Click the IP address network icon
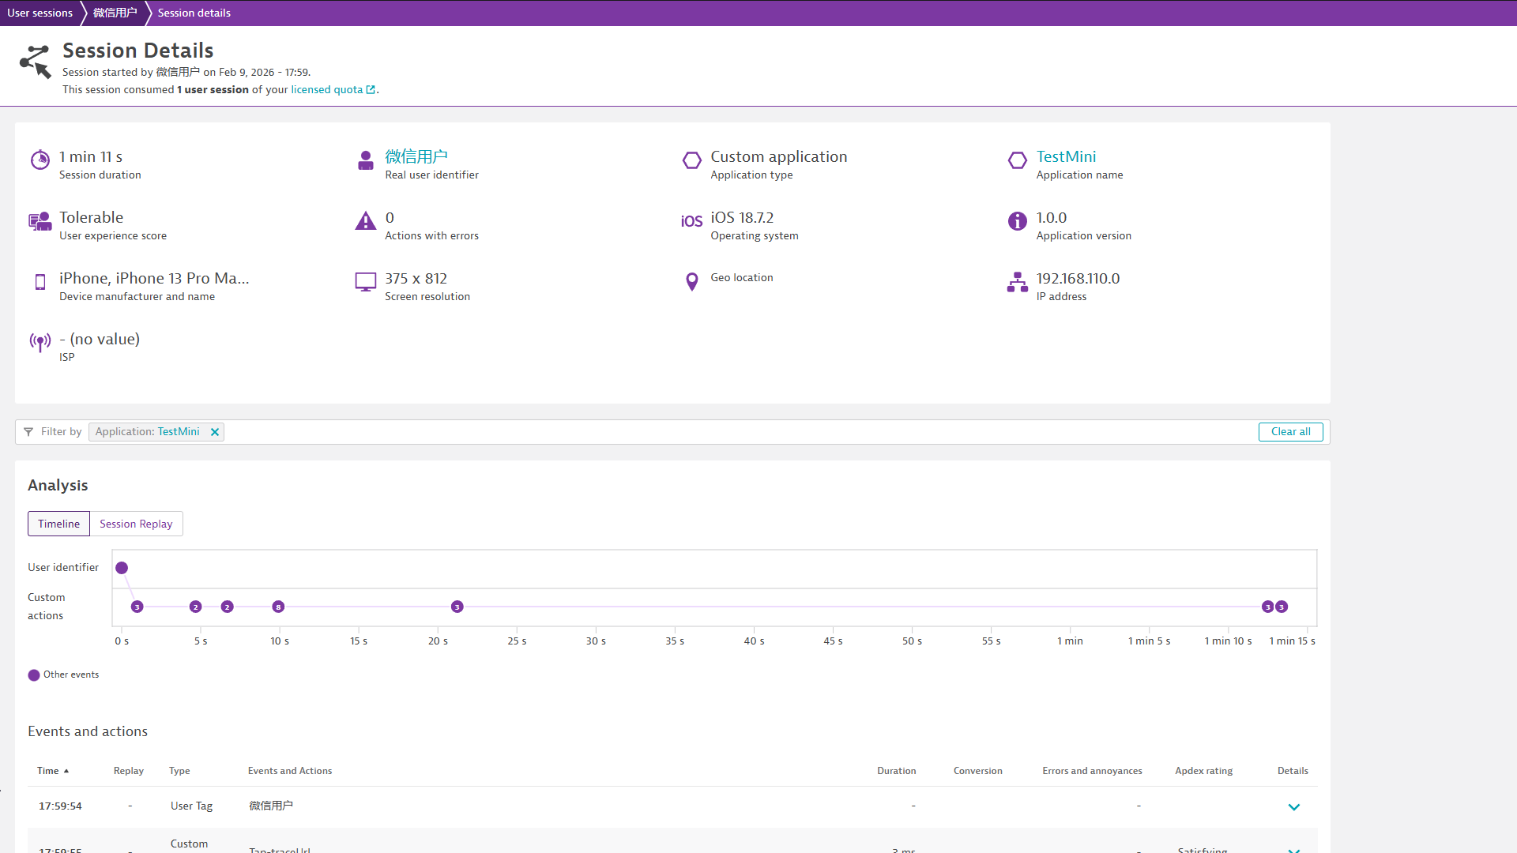Viewport: 1517px width, 853px height. click(x=1017, y=282)
